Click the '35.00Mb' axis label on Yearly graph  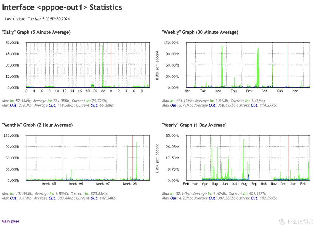point(173,136)
